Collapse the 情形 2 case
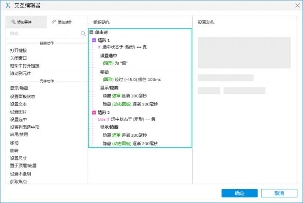 [94, 112]
